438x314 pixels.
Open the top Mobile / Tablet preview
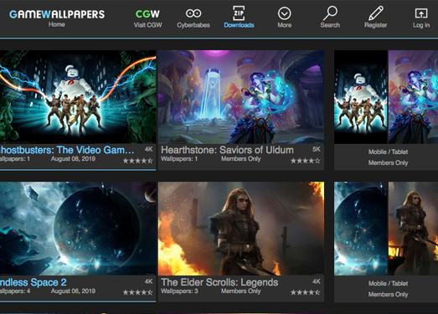point(386,97)
